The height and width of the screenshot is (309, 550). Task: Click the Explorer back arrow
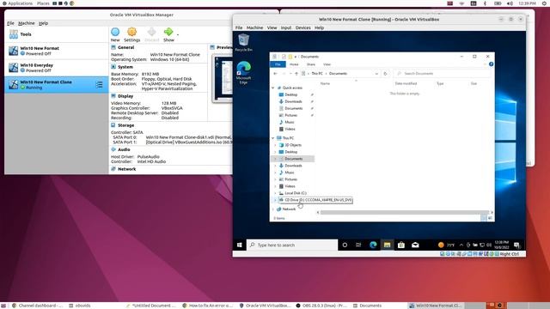(x=275, y=74)
